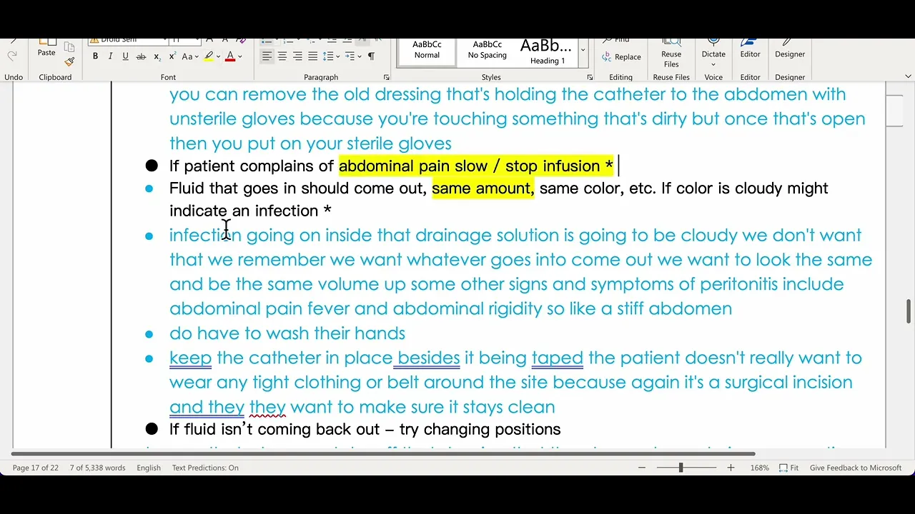Toggle Bold formatting
This screenshot has height=514, width=915.
(x=95, y=56)
